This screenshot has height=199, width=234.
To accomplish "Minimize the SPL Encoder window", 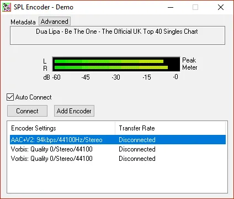I will point(171,7).
